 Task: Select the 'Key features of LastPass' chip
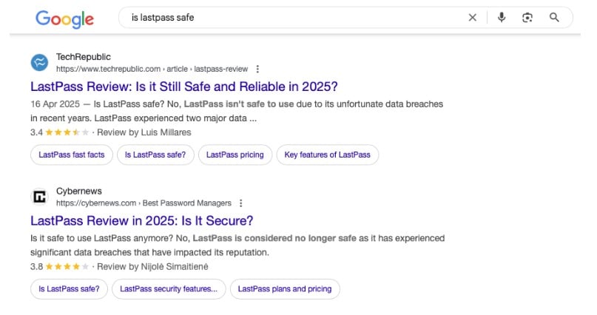pyautogui.click(x=328, y=155)
